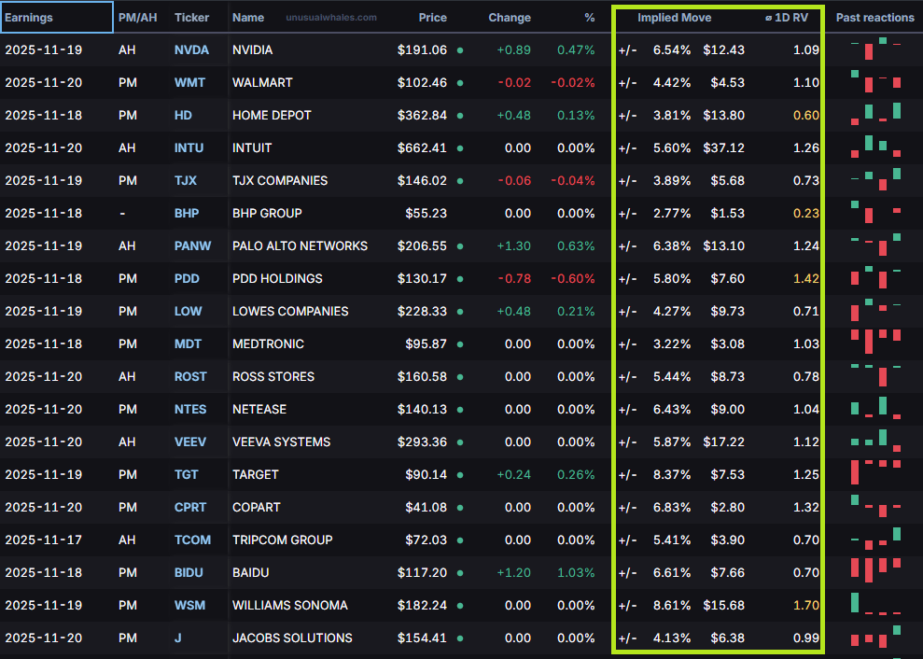Click the green dot next to $117.20

click(x=460, y=574)
